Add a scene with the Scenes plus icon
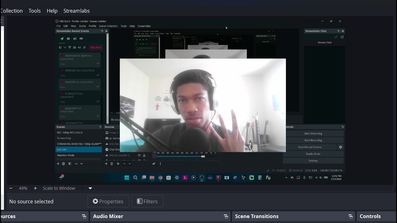The width and height of the screenshot is (397, 223). point(58,164)
